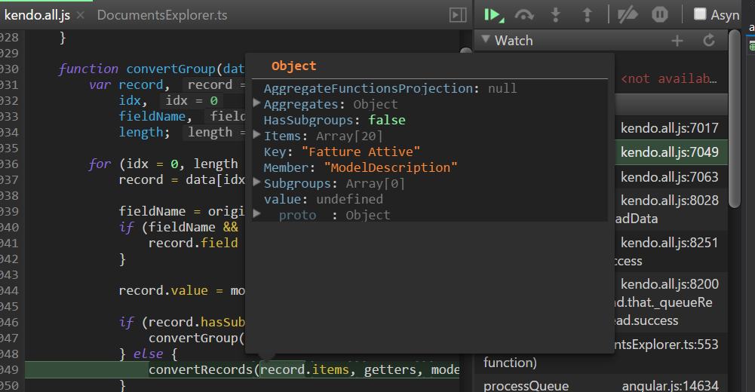Deactivate breakpoints using the toolbar icon
Image resolution: width=755 pixels, height=392 pixels.
pyautogui.click(x=628, y=14)
